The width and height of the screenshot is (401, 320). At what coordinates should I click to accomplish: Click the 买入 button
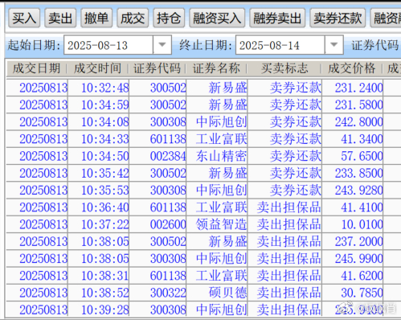(x=24, y=18)
